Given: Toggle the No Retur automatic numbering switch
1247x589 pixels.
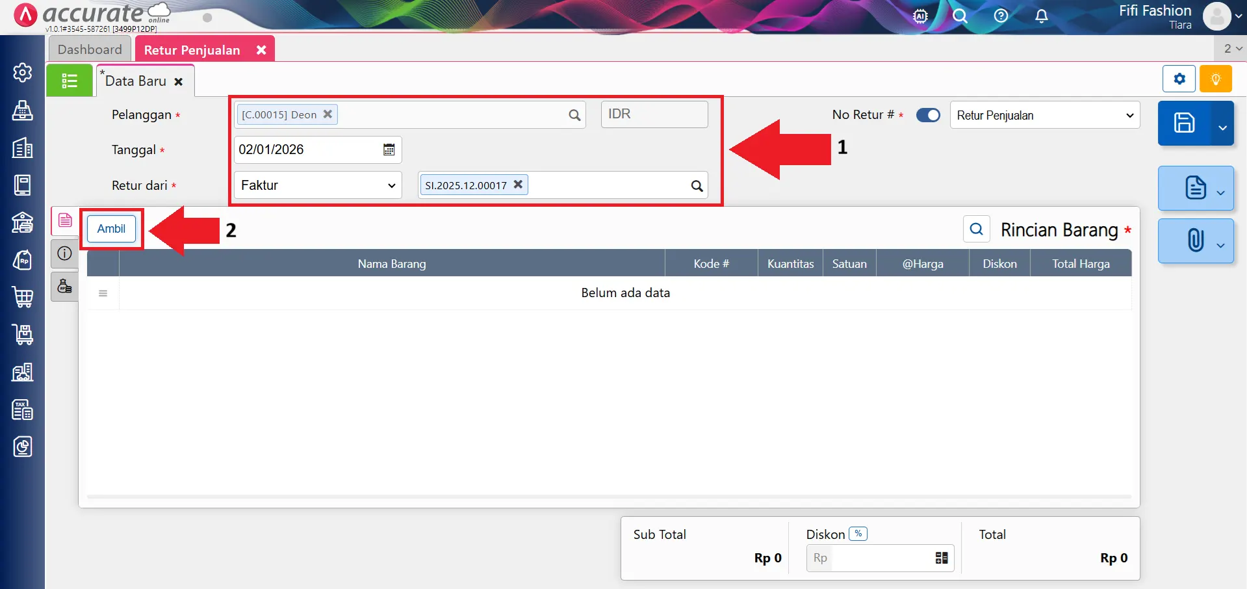Looking at the screenshot, I should [928, 115].
